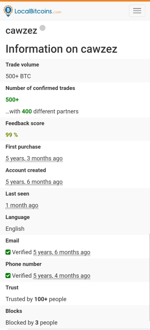Click Last seen '1 month ago' timestamp
This screenshot has width=150, height=330.
(x=22, y=205)
